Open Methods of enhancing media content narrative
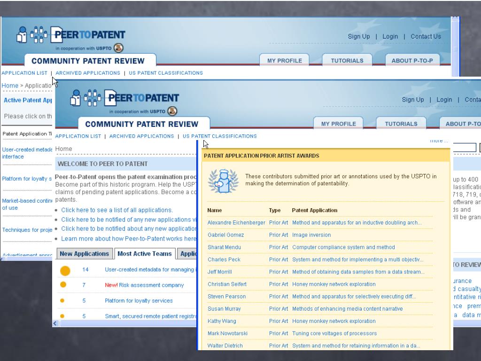The height and width of the screenshot is (361, 481). coord(347,309)
